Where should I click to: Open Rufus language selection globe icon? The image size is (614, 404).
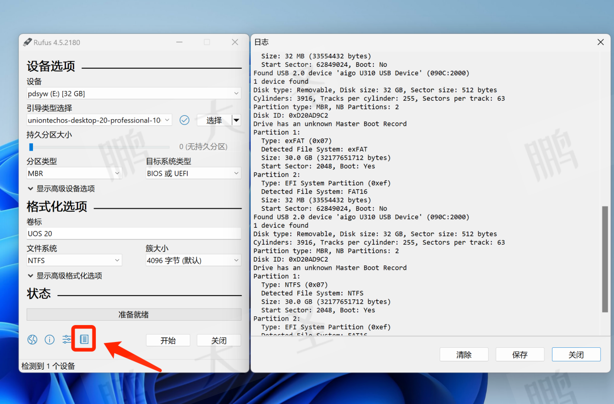(32, 340)
